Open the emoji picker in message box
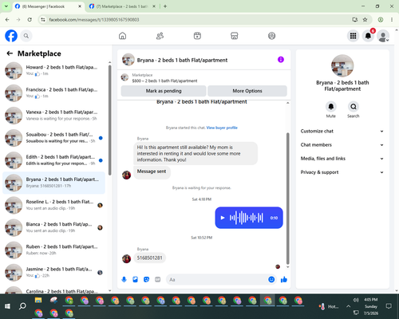399x319 pixels. click(271, 279)
